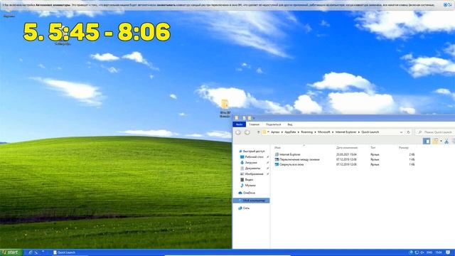The height and width of the screenshot is (256, 455).
Task: Select Быстрый доступ in navigation pane
Action: click(252, 151)
